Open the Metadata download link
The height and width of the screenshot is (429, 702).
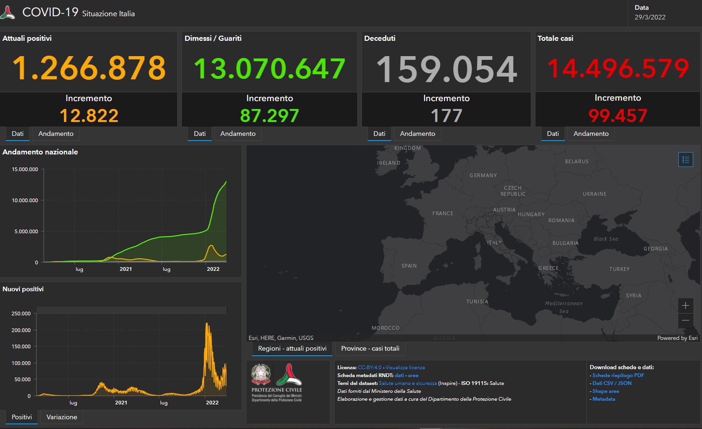click(604, 399)
